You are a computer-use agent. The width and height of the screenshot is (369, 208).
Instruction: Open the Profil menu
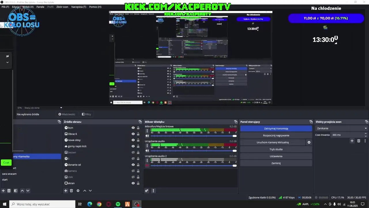[50, 7]
